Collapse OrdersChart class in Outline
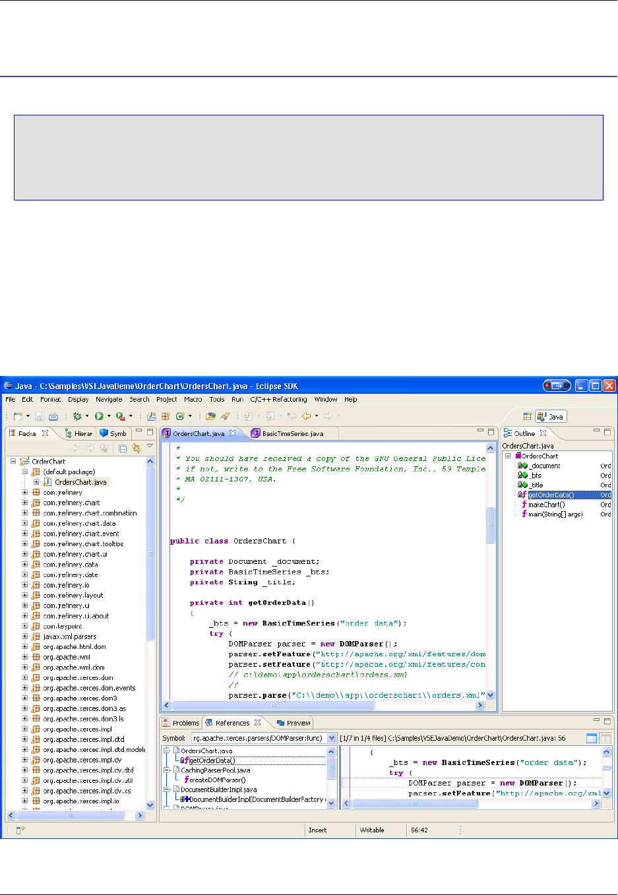 [508, 456]
